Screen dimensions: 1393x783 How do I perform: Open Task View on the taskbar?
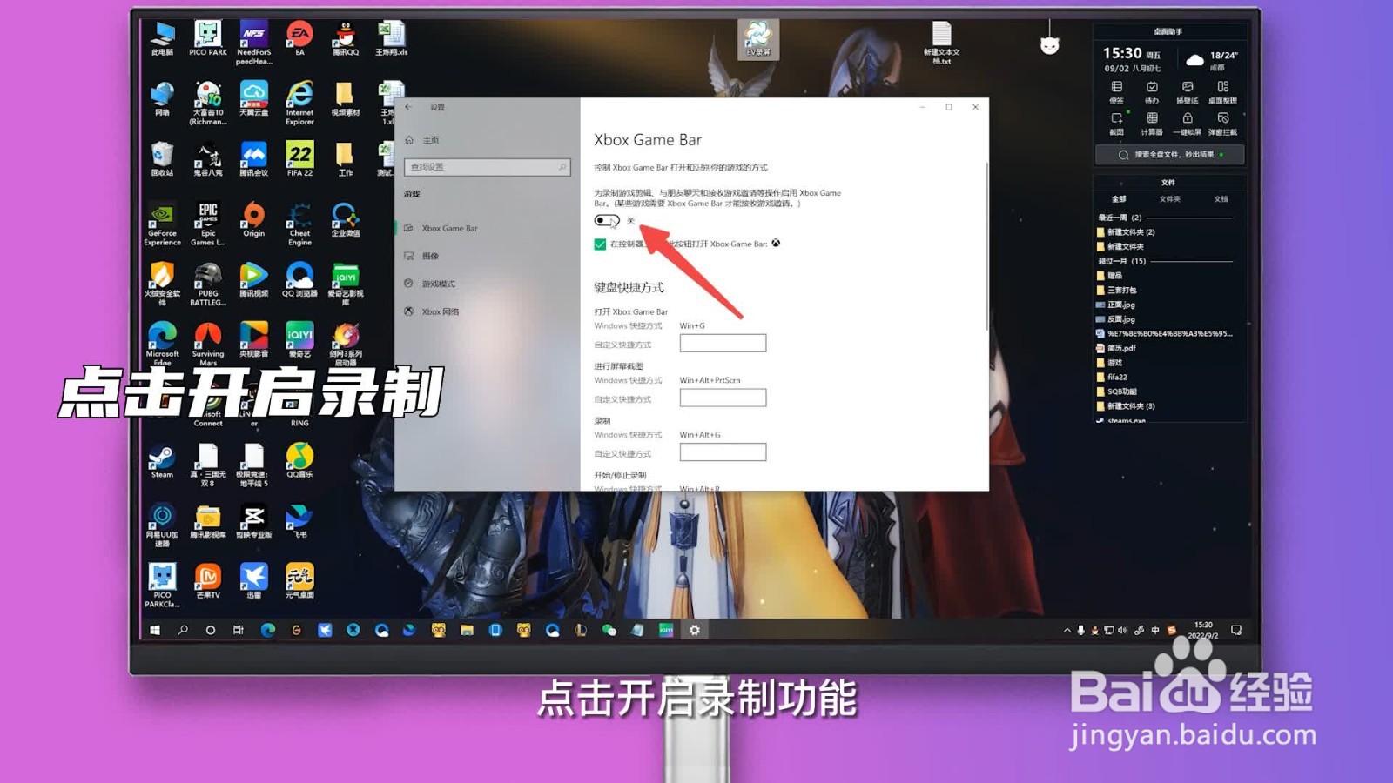click(239, 630)
